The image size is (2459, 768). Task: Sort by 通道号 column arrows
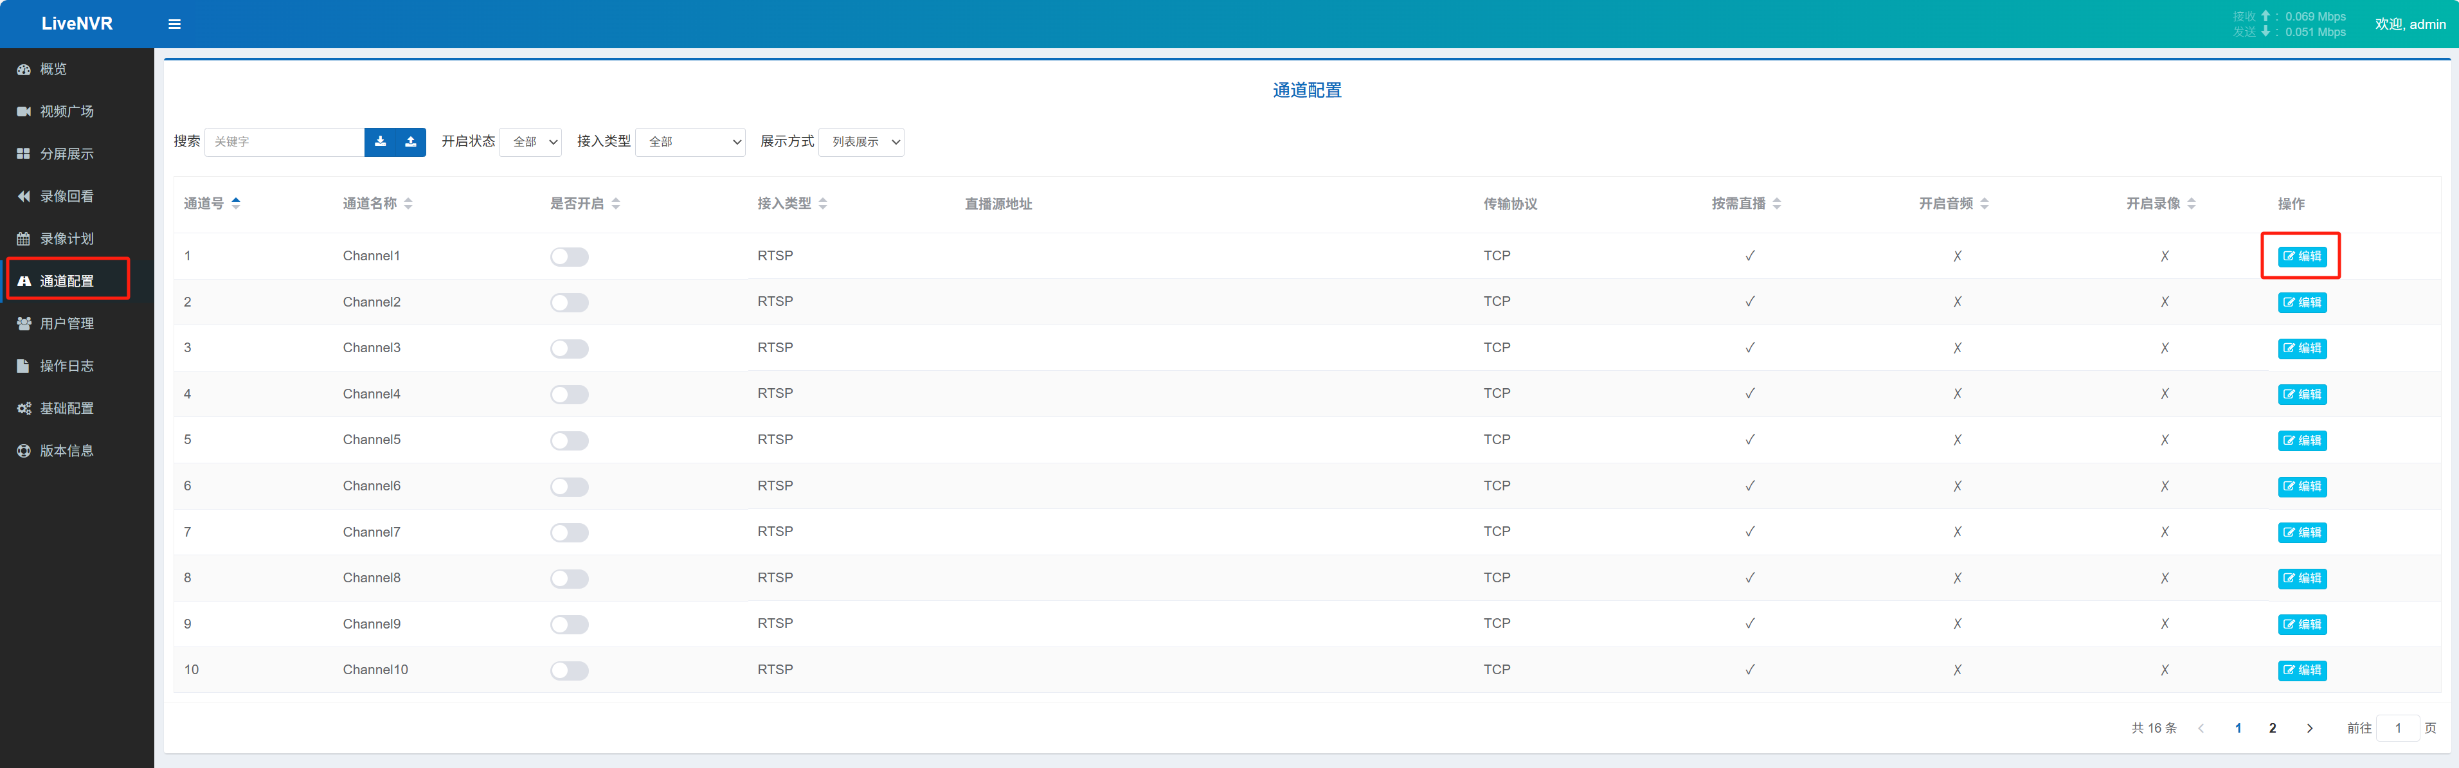point(236,203)
